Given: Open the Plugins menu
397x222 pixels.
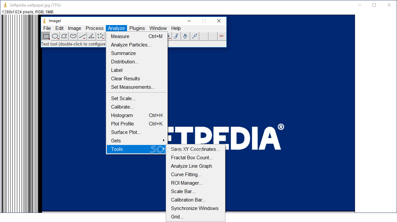Looking at the screenshot, I should click(137, 28).
